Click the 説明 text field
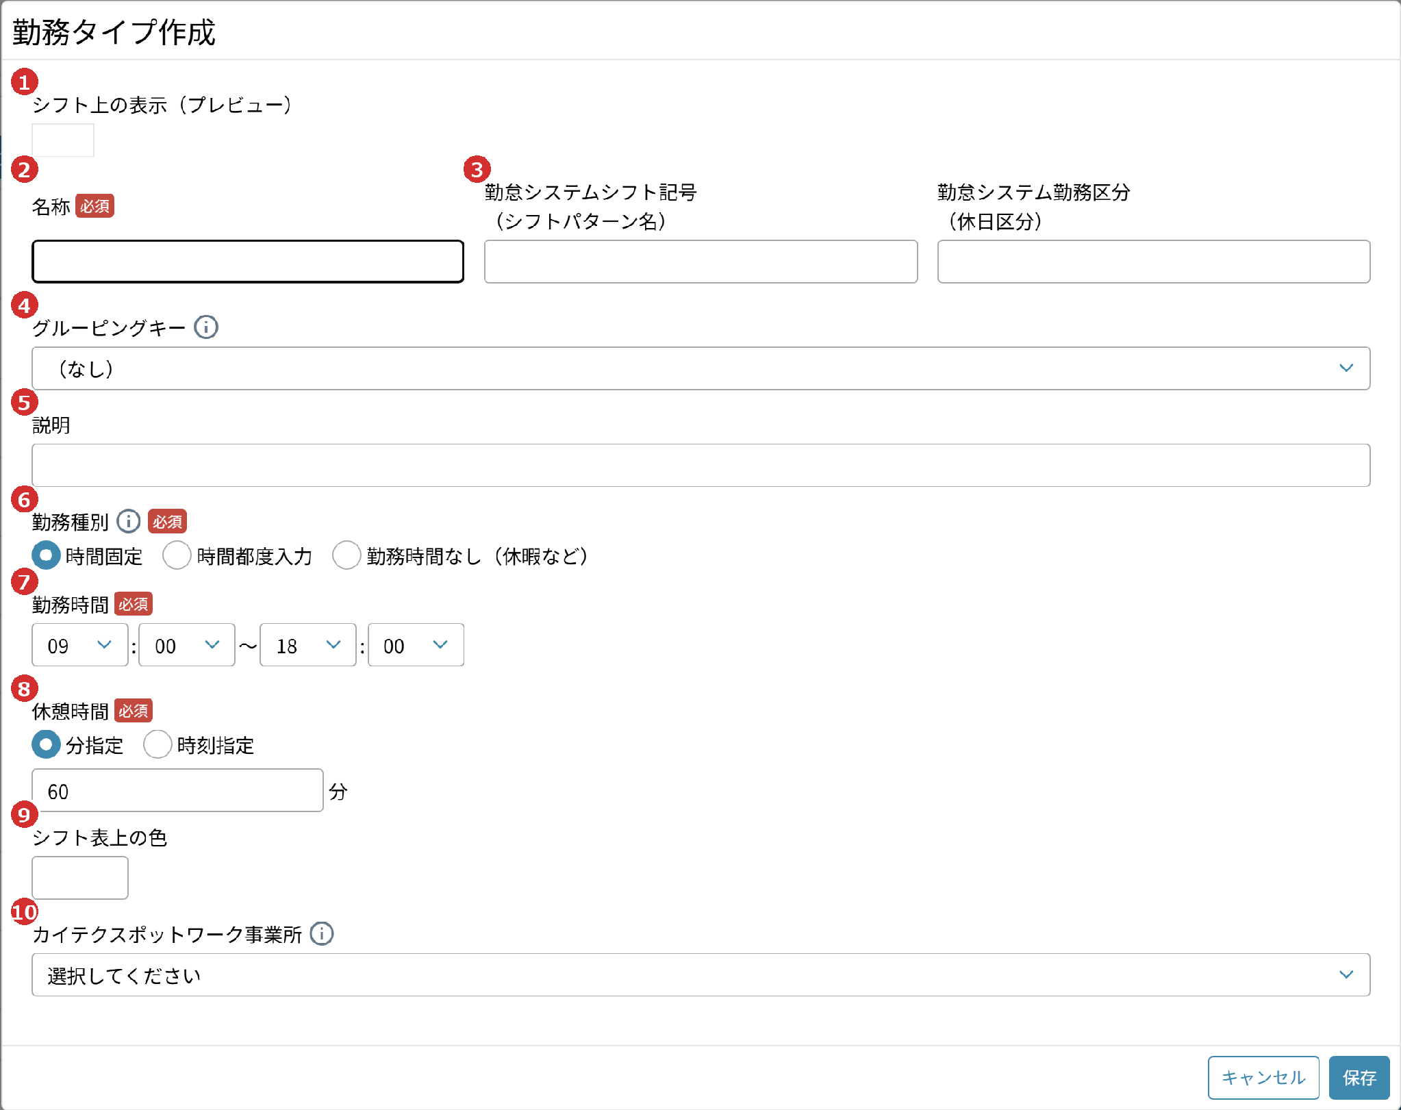Image resolution: width=1401 pixels, height=1110 pixels. (700, 466)
